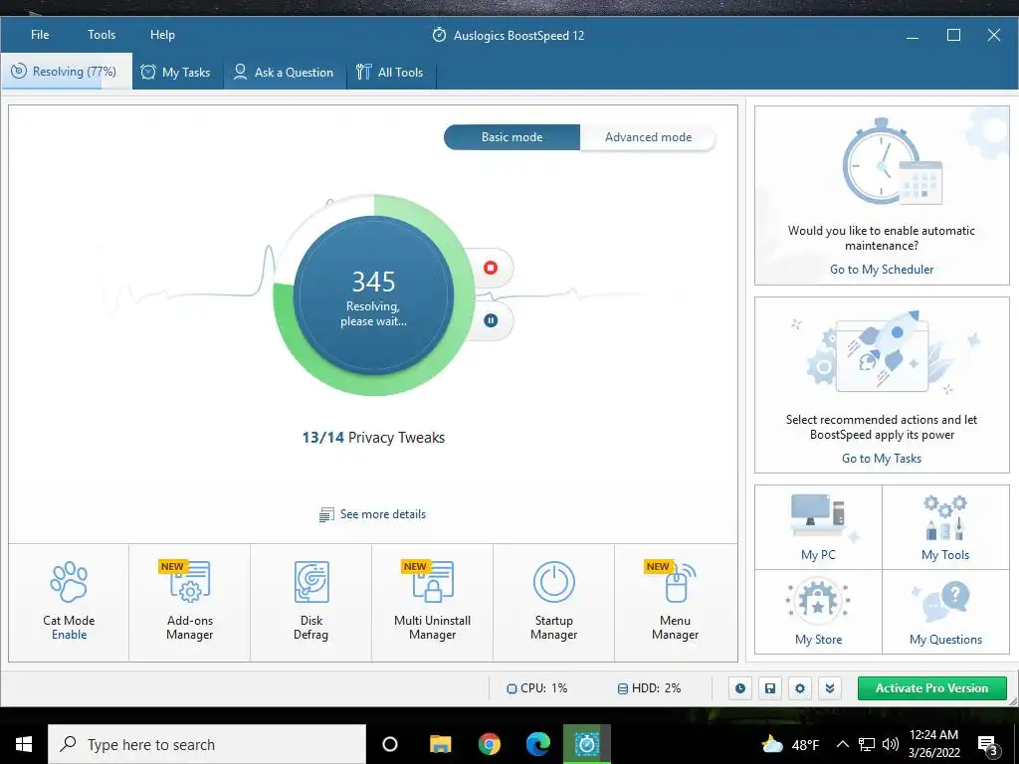Screen dimensions: 1019x764
Task: Click Activate Pro Version button
Action: pyautogui.click(x=931, y=688)
